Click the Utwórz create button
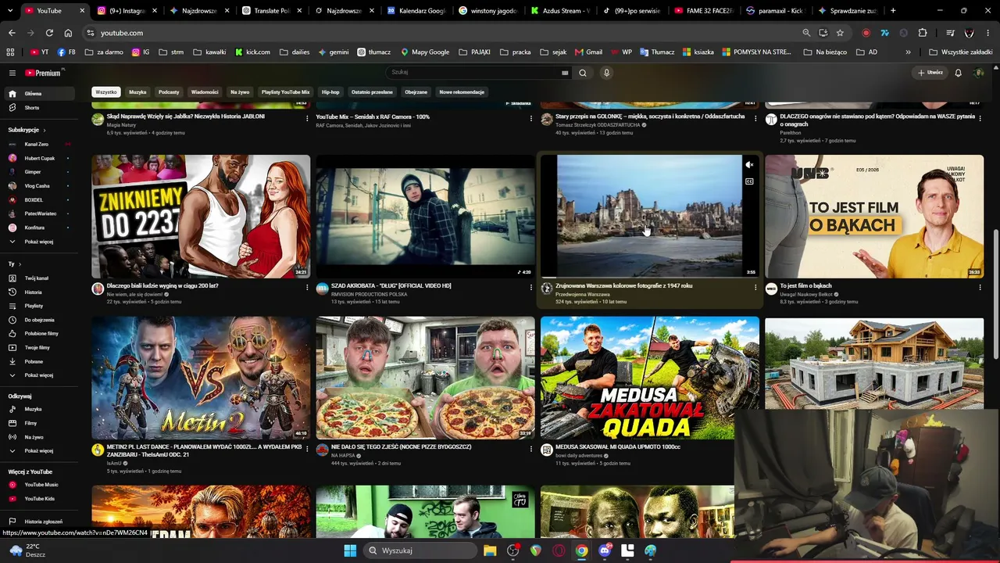Viewport: 1000px width, 563px height. point(930,73)
